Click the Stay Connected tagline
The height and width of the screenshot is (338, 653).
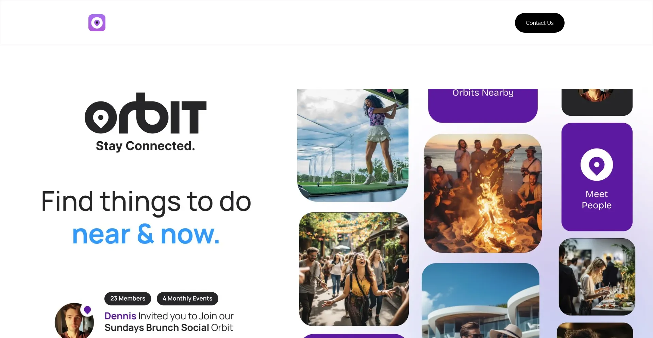point(146,146)
